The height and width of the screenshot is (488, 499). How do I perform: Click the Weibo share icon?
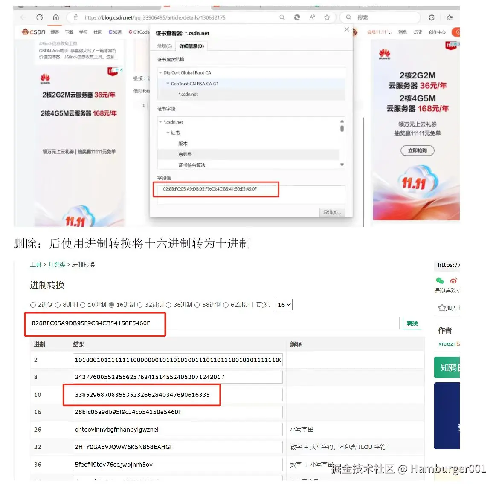pyautogui.click(x=453, y=280)
